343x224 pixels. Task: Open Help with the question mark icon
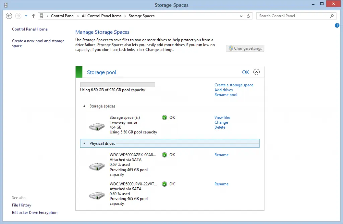click(x=337, y=25)
